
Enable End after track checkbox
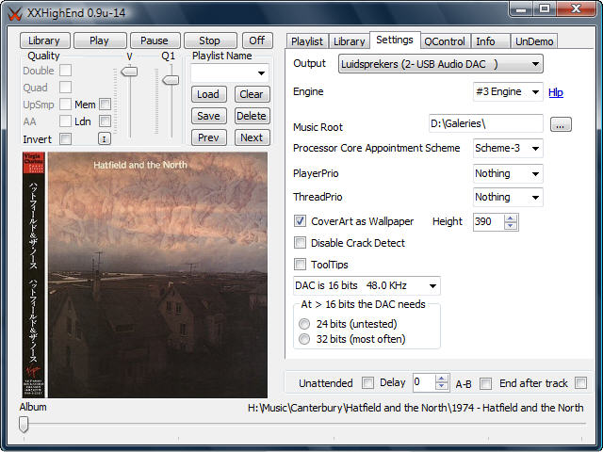[580, 383]
